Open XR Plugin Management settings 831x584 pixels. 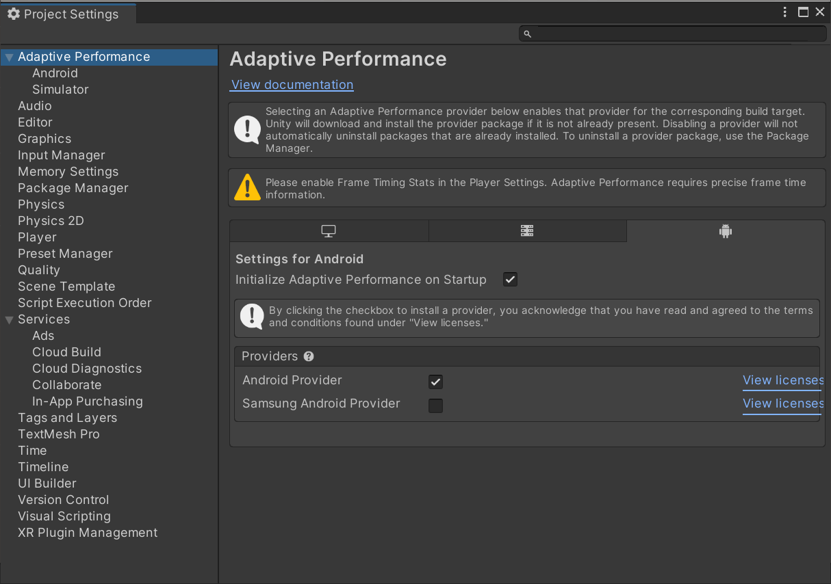click(87, 532)
